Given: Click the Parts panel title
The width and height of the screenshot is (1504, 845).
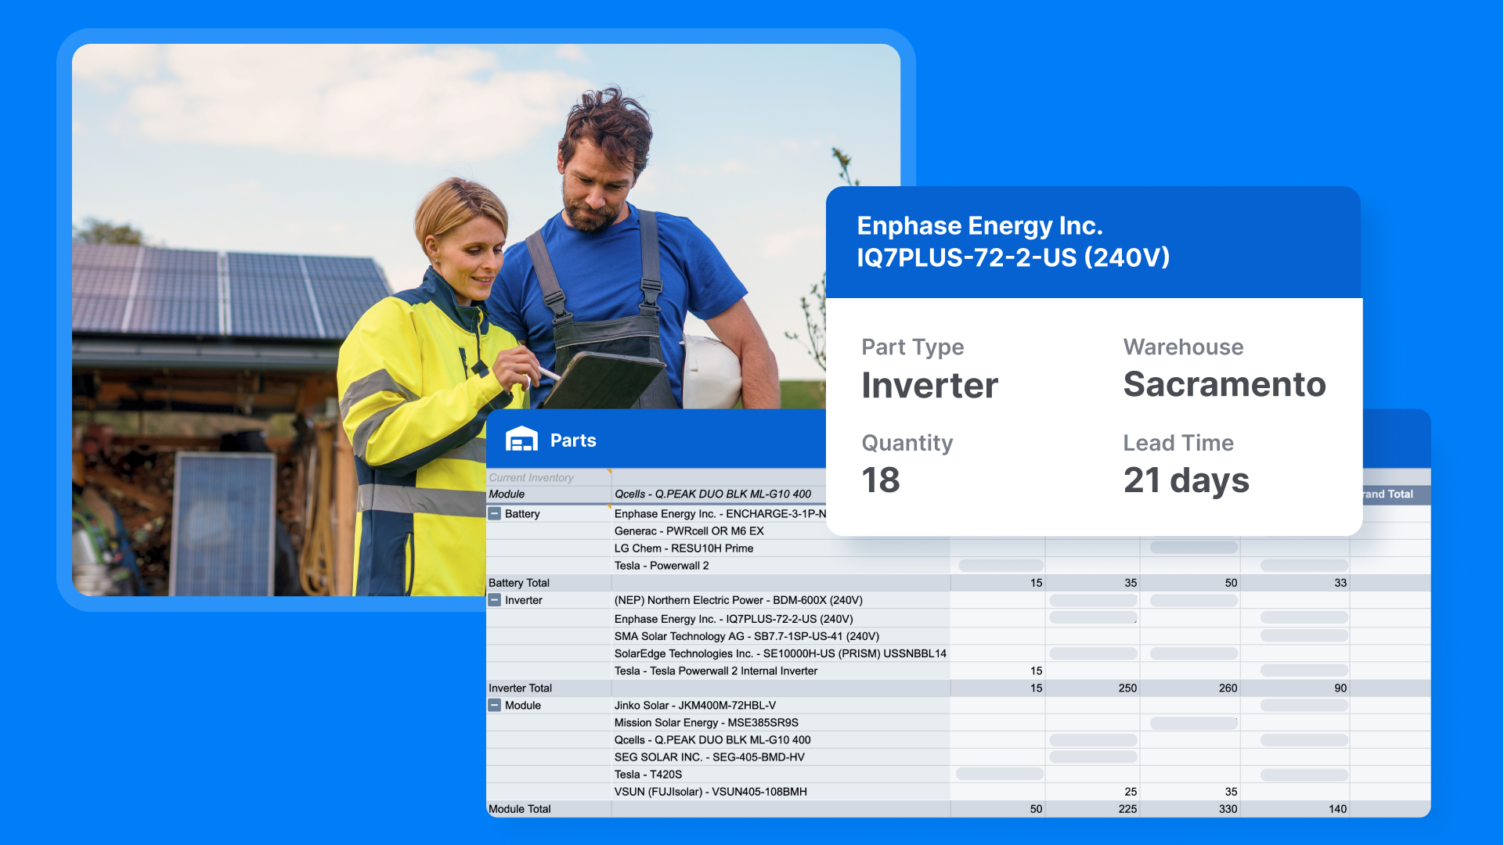Looking at the screenshot, I should [x=574, y=440].
